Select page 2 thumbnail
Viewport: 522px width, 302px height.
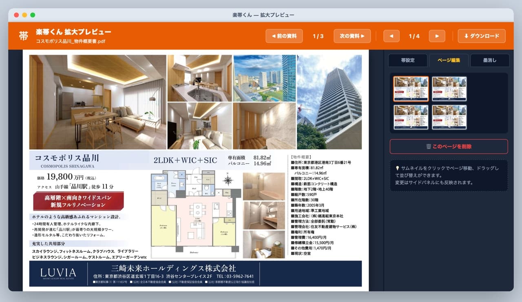(x=449, y=89)
